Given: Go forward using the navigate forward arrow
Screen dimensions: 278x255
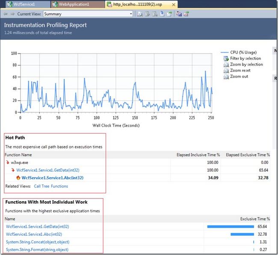Looking at the screenshot, I should (12, 14).
